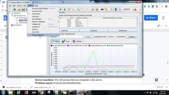Click the Reset Search icon
This screenshot has width=169, height=95.
pos(106,9)
